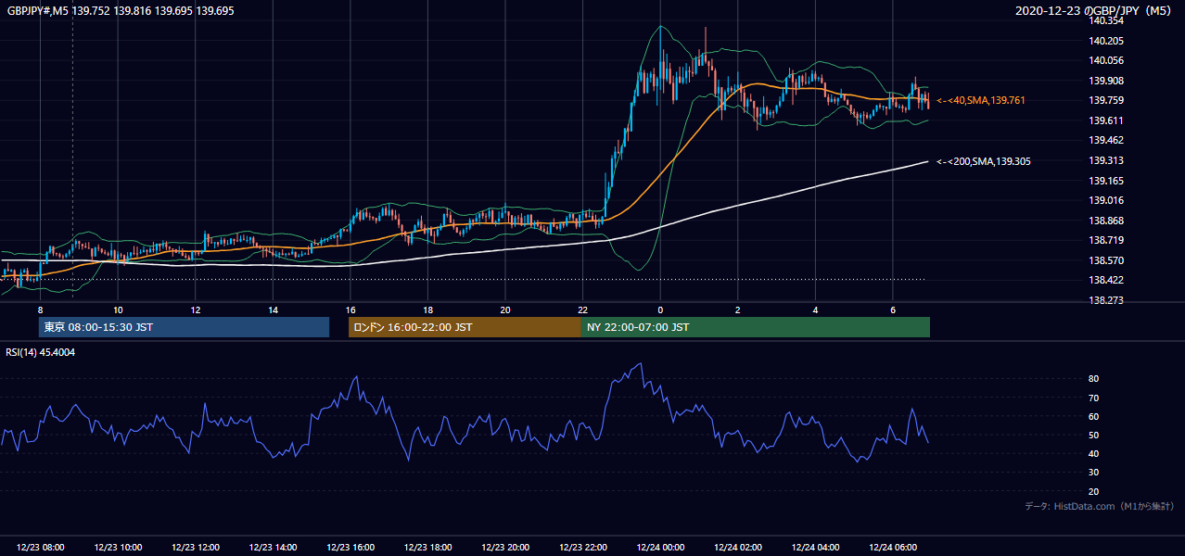
Task: Click the 12/24 02:00 time label
Action: pyautogui.click(x=737, y=548)
